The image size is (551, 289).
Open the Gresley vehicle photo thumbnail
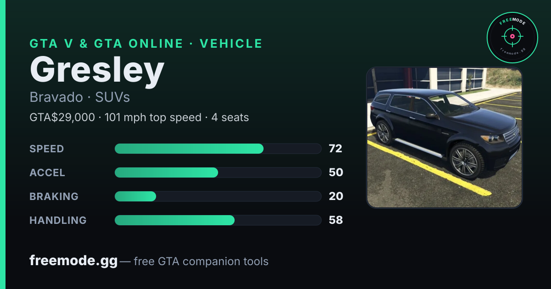[x=444, y=138]
